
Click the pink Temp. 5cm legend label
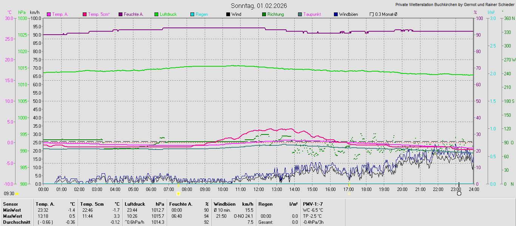point(99,14)
